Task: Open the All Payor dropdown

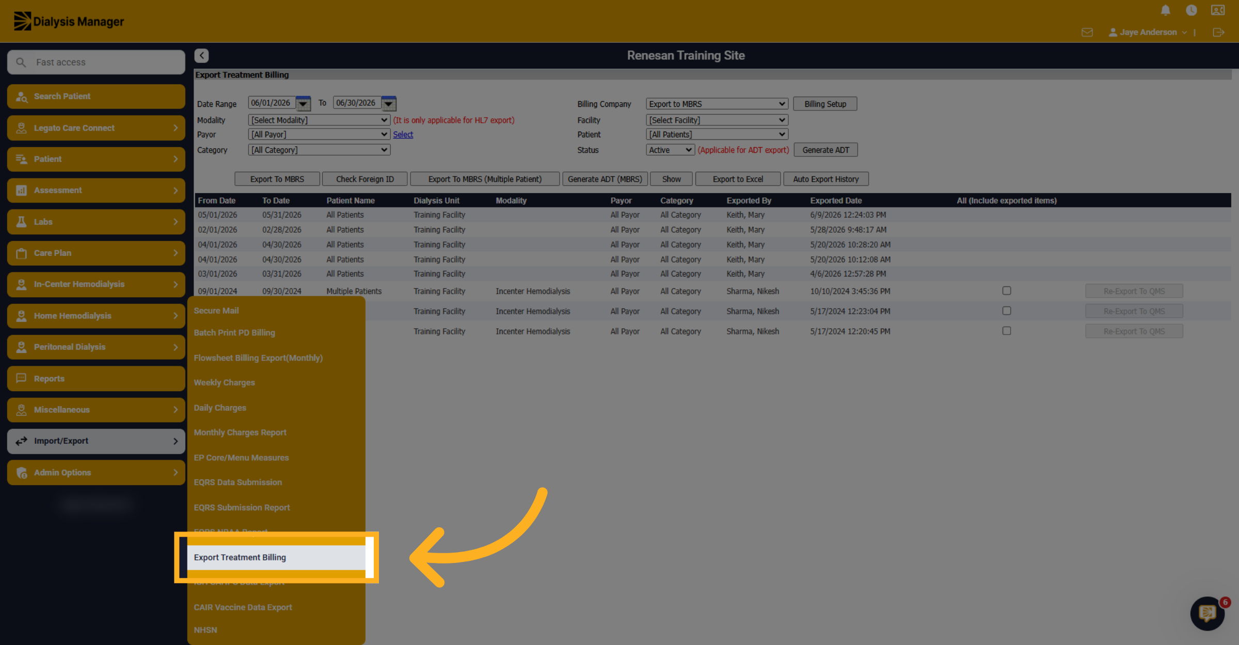Action: point(319,135)
